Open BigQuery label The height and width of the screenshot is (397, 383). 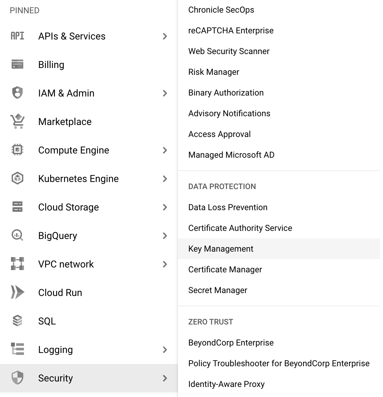point(58,236)
